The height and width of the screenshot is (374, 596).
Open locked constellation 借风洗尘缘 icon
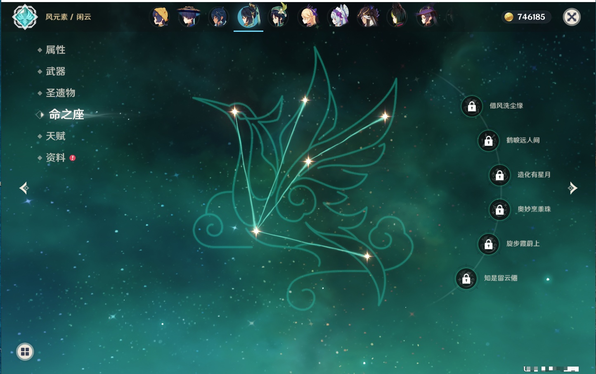pos(472,106)
